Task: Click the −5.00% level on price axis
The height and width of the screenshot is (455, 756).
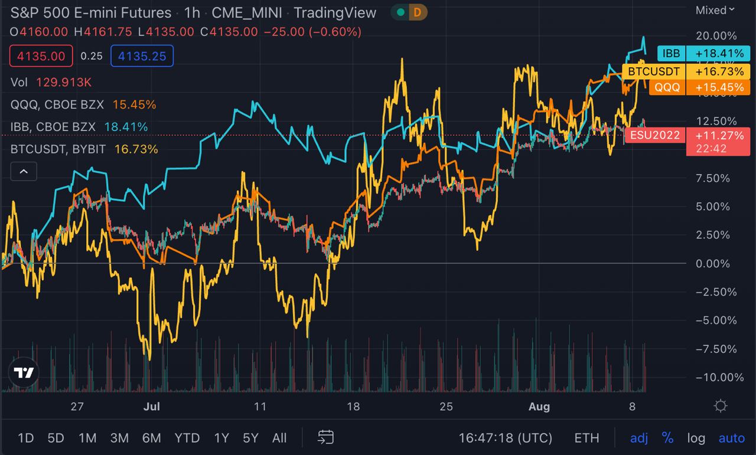Action: click(x=715, y=320)
